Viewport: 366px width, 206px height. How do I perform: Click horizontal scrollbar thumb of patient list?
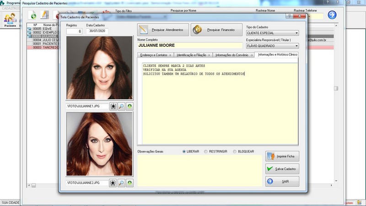point(33,185)
